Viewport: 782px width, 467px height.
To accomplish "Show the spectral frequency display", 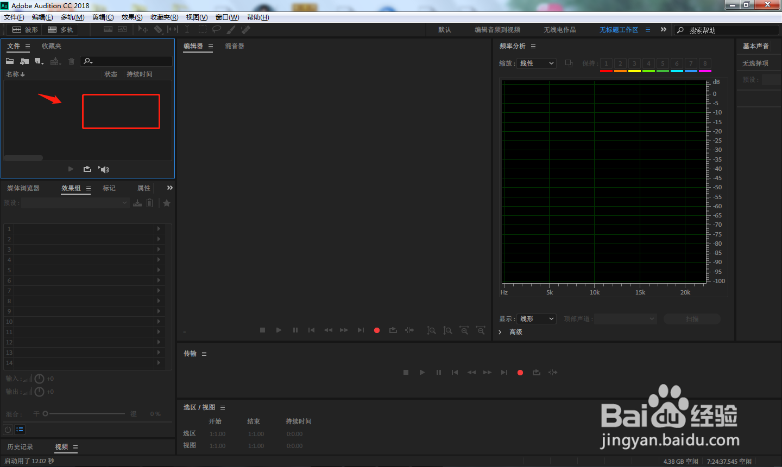I will [108, 29].
